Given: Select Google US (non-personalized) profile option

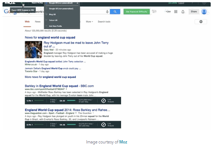Looking at the screenshot, I should 62,9.
